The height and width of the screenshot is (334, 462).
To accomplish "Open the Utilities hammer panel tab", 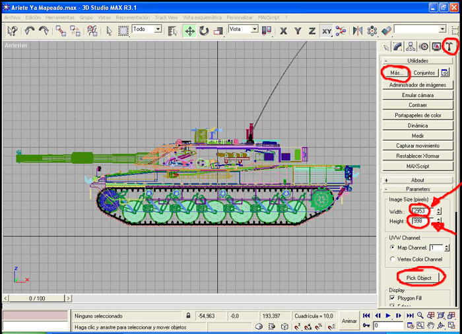I will point(449,47).
